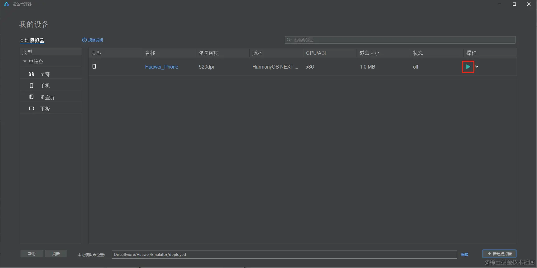Select 折叠屏 device category

[51, 97]
